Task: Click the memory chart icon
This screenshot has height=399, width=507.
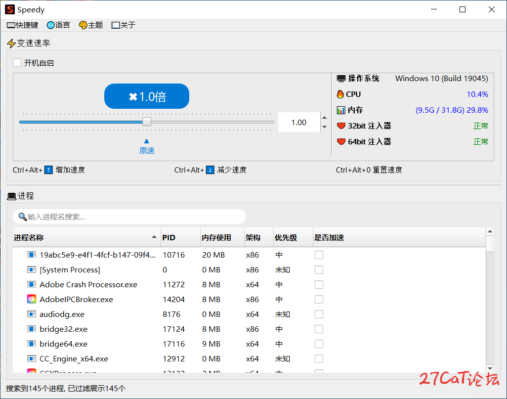Action: point(340,110)
